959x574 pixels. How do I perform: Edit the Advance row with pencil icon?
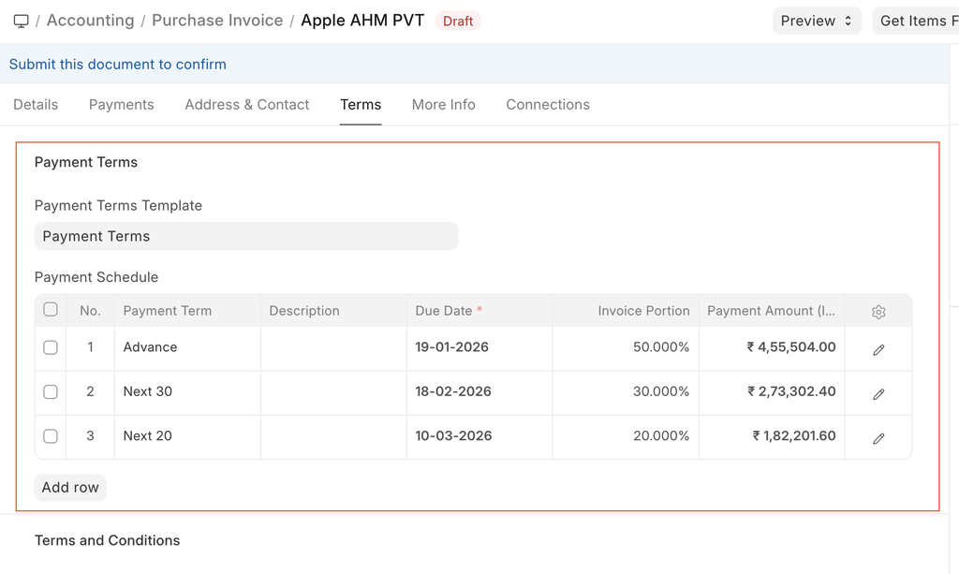pos(878,349)
